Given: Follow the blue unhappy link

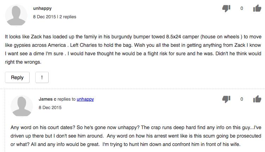Looking at the screenshot, I should coord(85,99).
